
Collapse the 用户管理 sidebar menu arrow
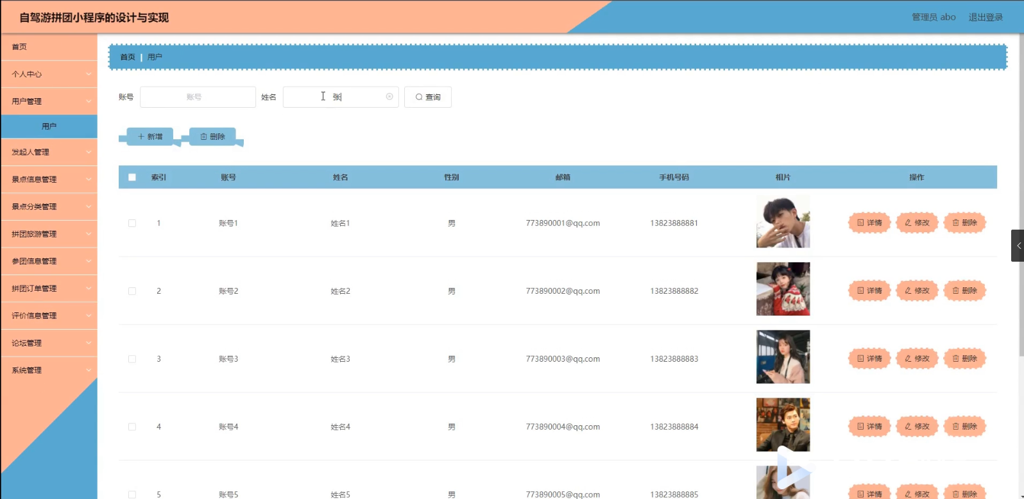[89, 101]
